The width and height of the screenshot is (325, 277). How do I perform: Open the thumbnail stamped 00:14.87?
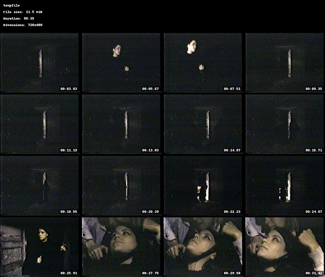click(203, 124)
